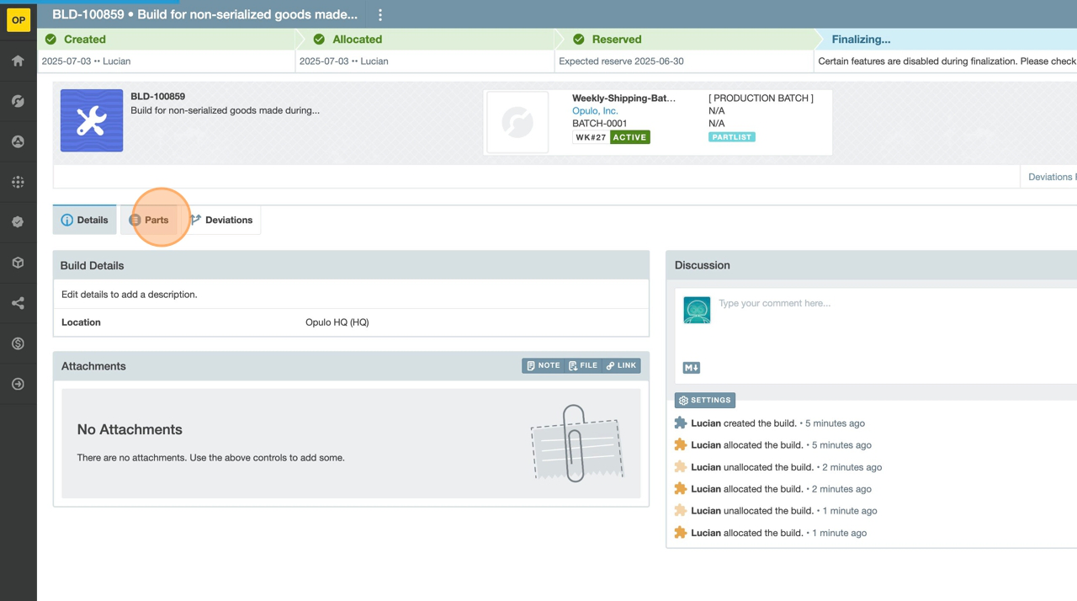Add a LINK attachment
1077x601 pixels.
tap(622, 365)
